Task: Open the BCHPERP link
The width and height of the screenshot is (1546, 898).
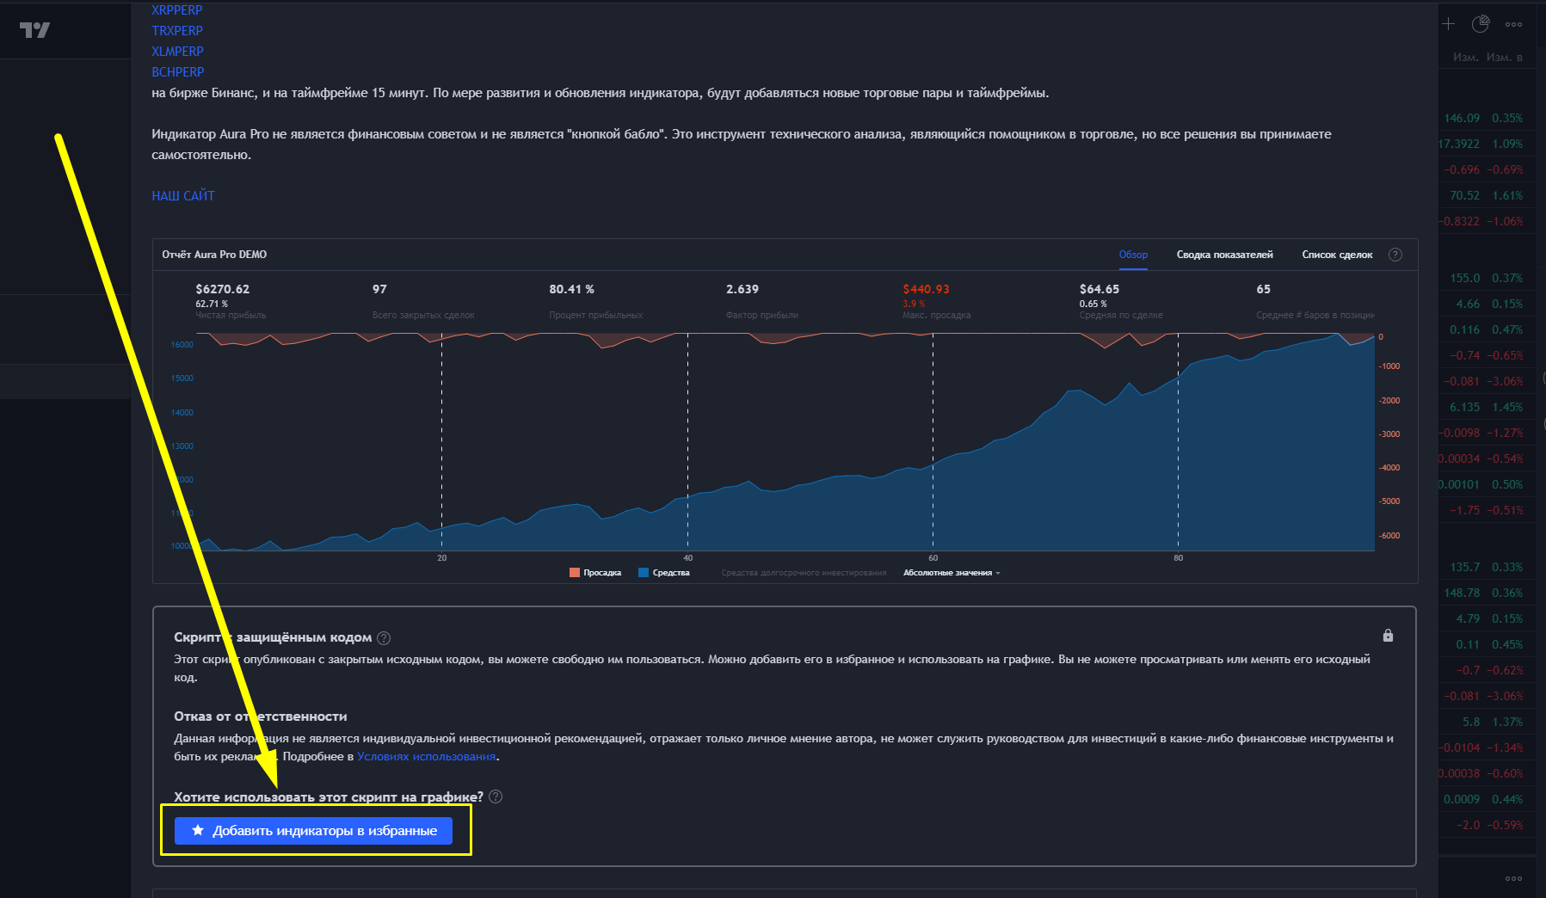Action: click(x=178, y=72)
